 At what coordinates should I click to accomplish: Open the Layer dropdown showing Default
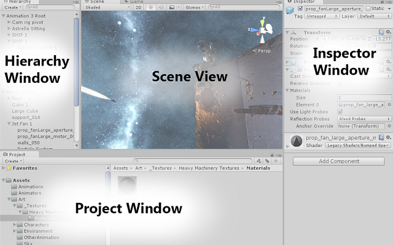click(x=374, y=16)
